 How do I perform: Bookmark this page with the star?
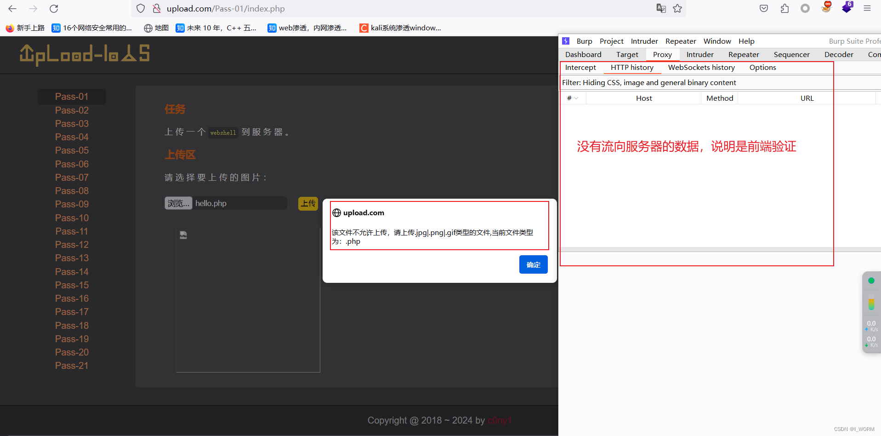[x=677, y=8]
